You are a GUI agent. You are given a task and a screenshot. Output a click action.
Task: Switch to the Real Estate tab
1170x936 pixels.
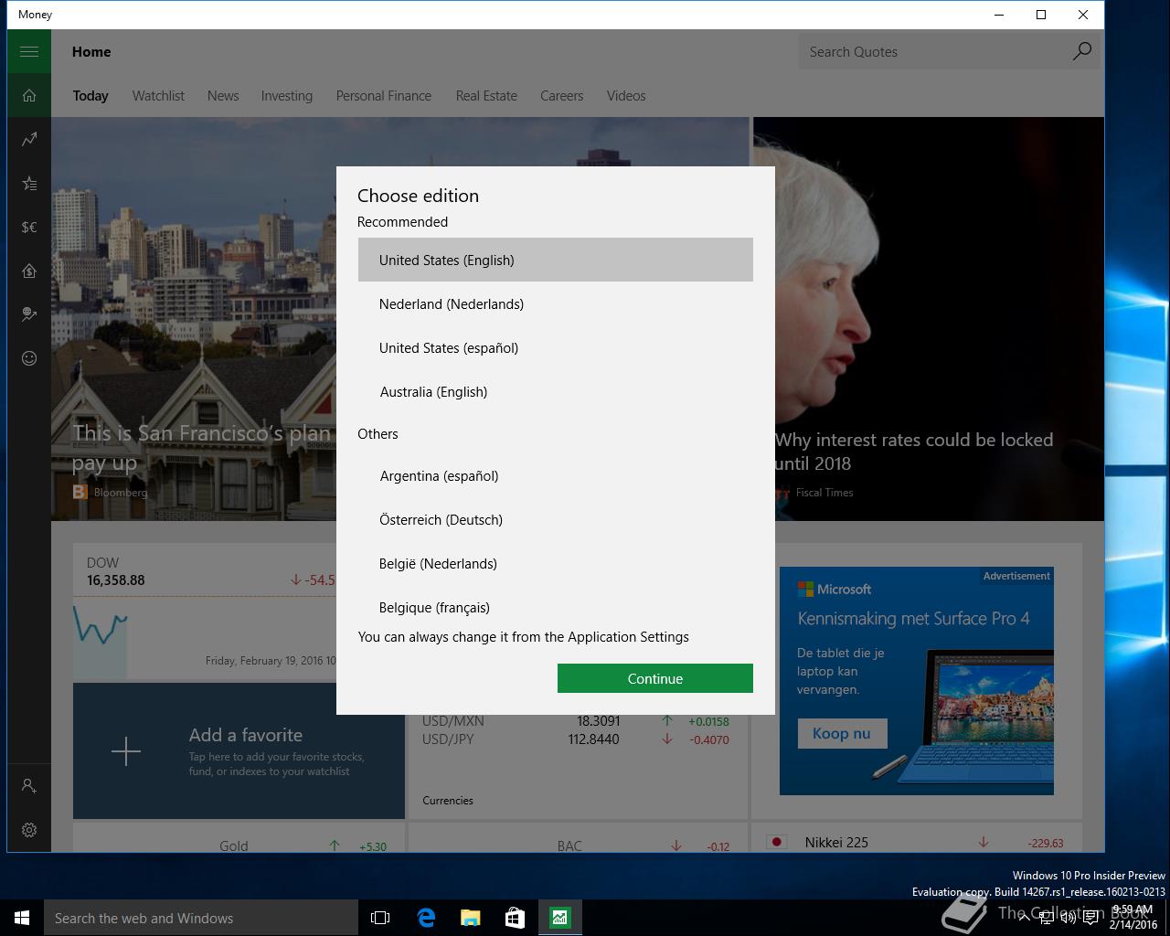click(486, 95)
